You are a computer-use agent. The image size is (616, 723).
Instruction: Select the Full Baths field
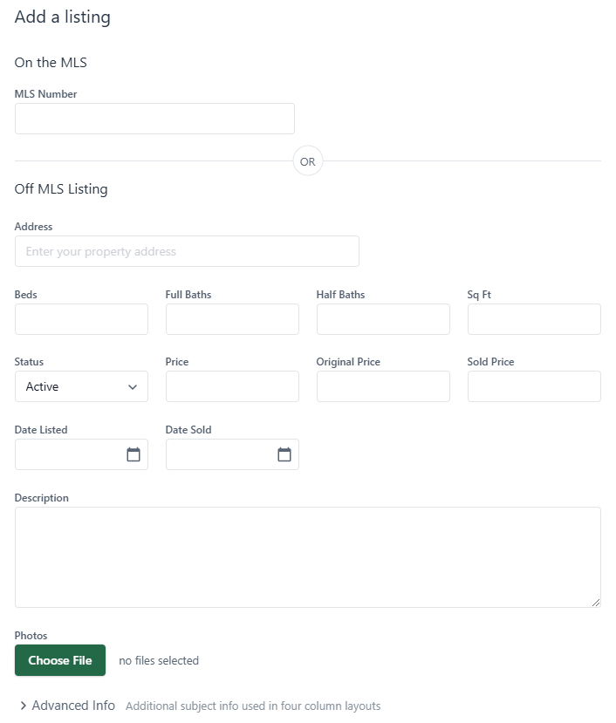tap(232, 319)
